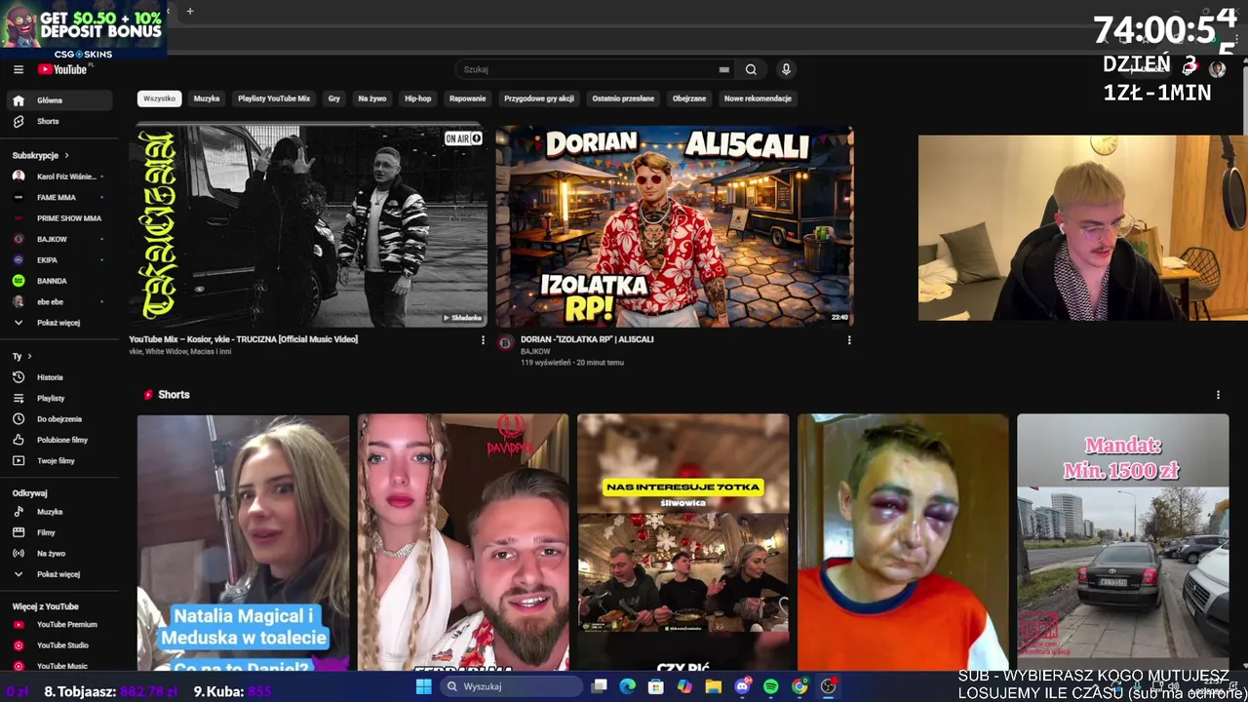Select the Hip-hop filter chip

point(418,98)
